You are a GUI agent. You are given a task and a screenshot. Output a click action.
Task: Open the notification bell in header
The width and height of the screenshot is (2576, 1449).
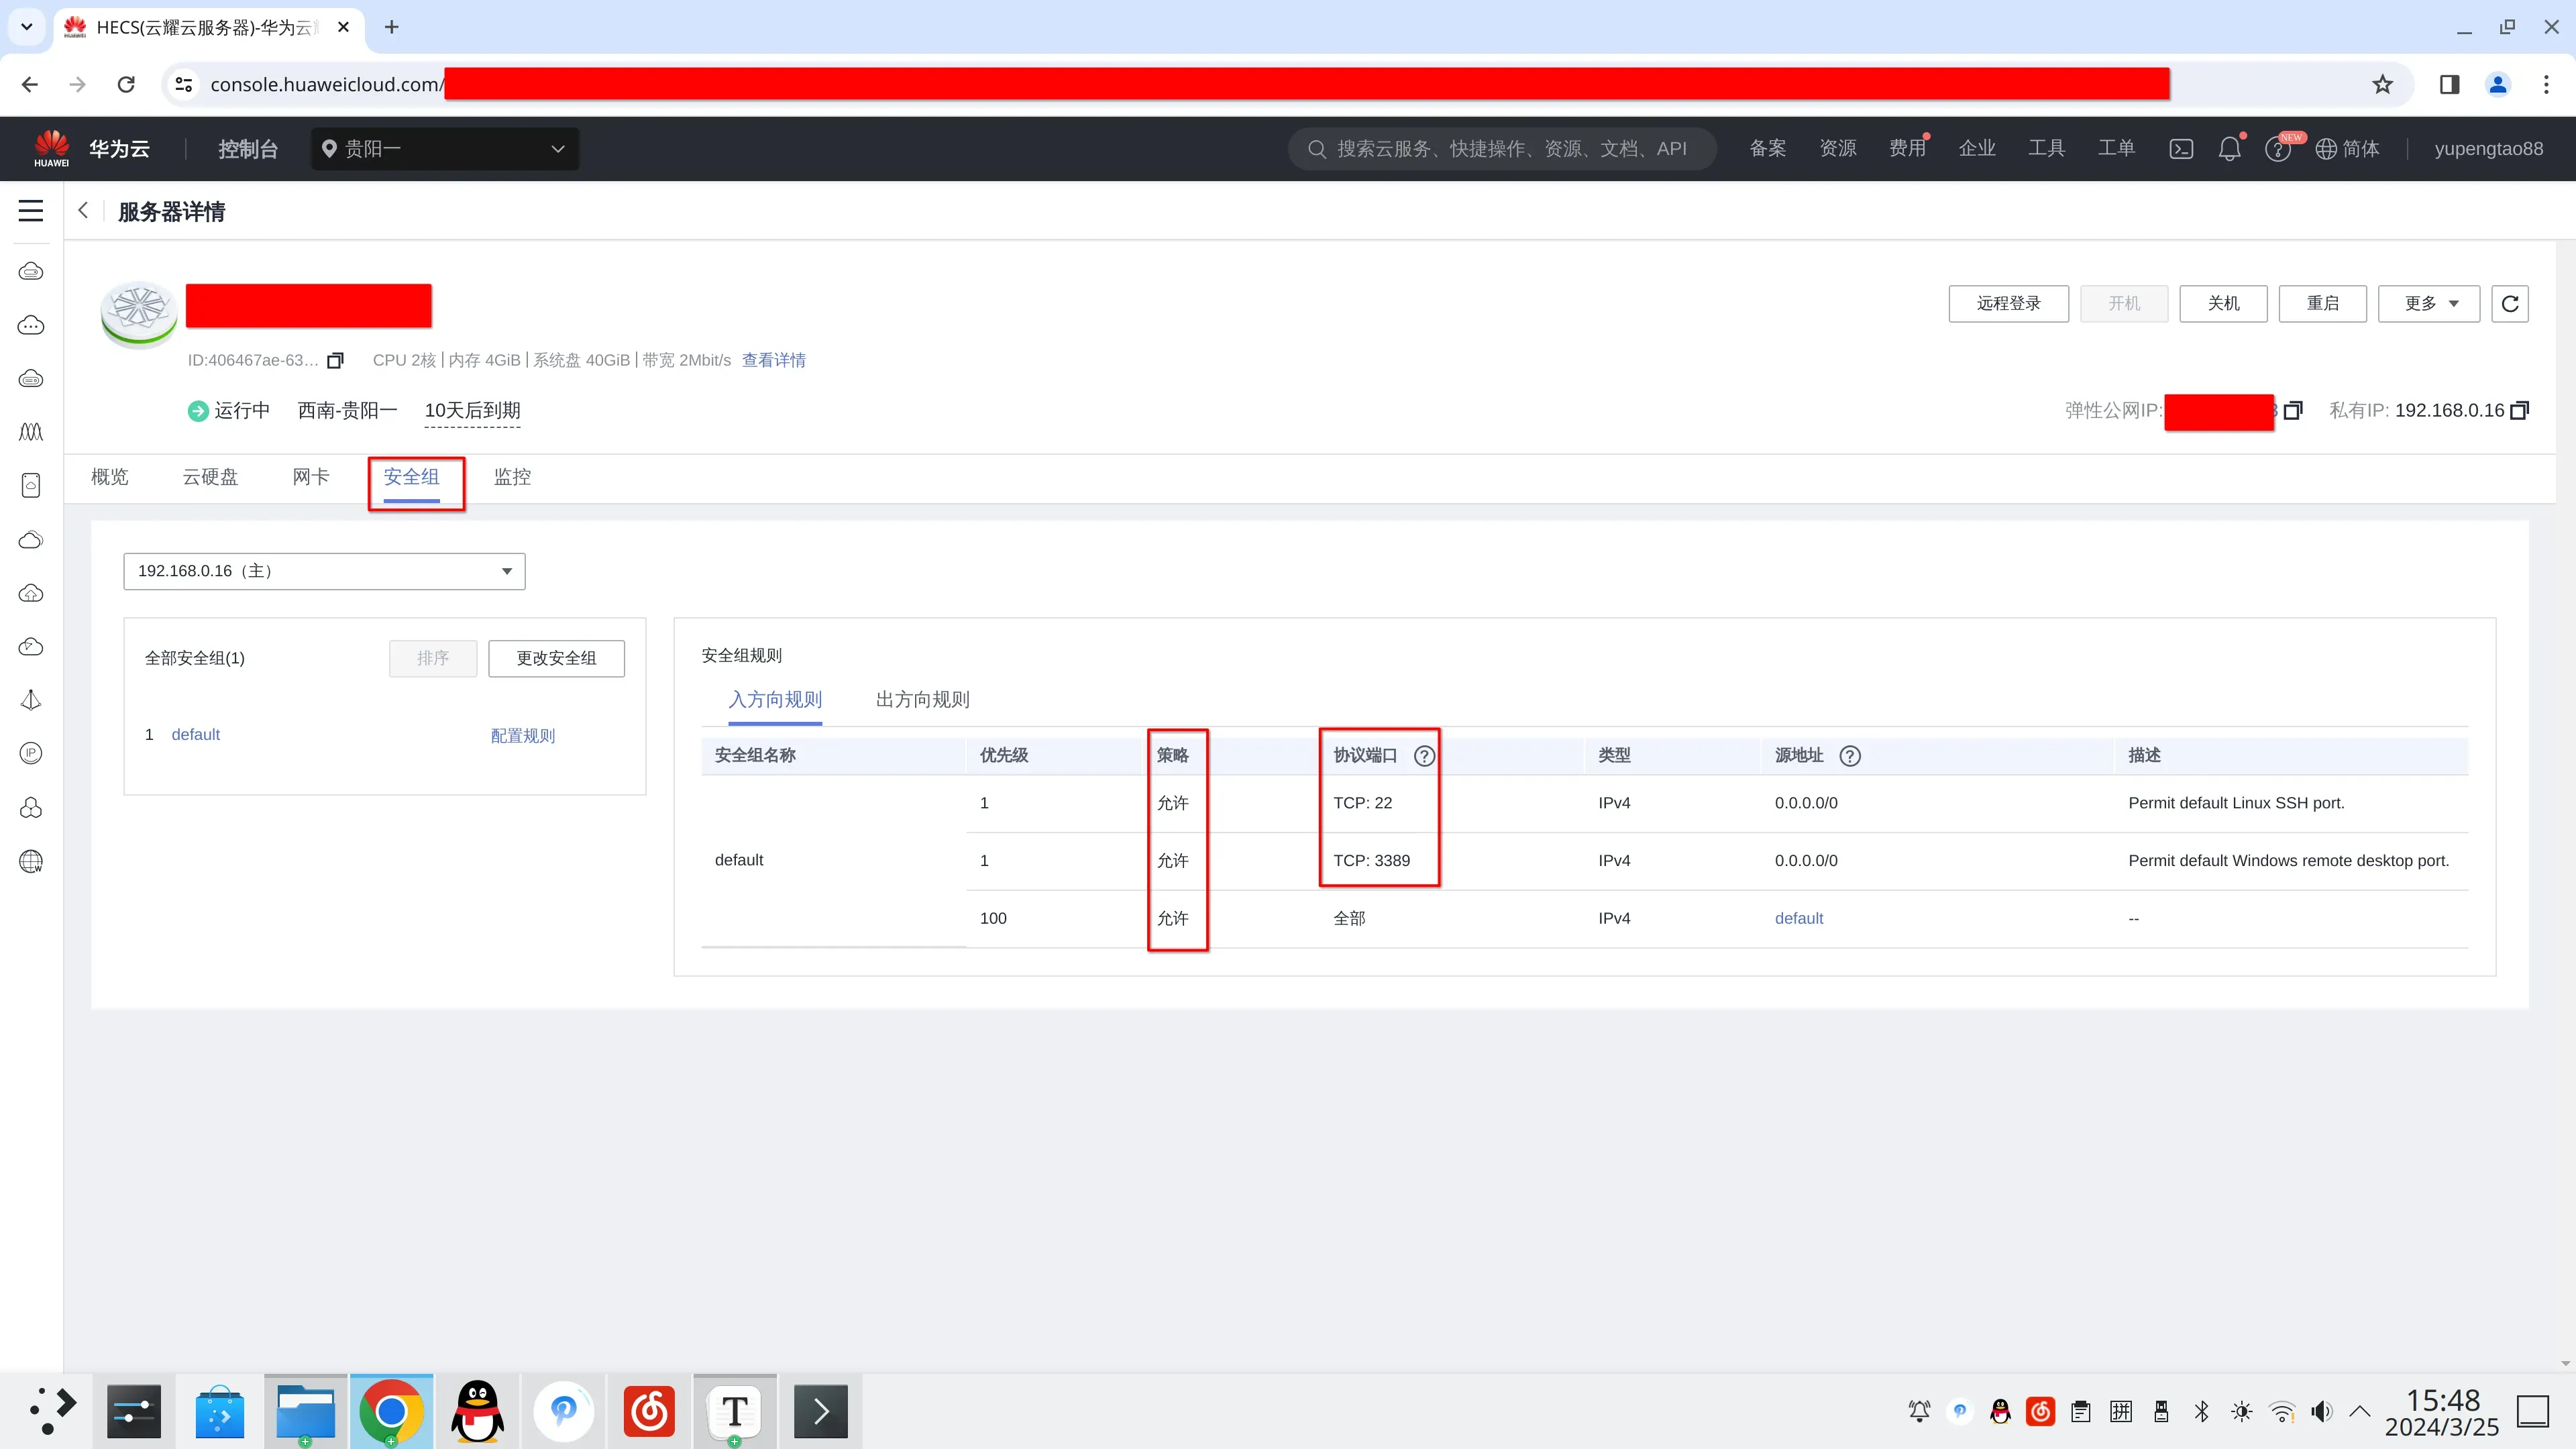tap(2229, 149)
